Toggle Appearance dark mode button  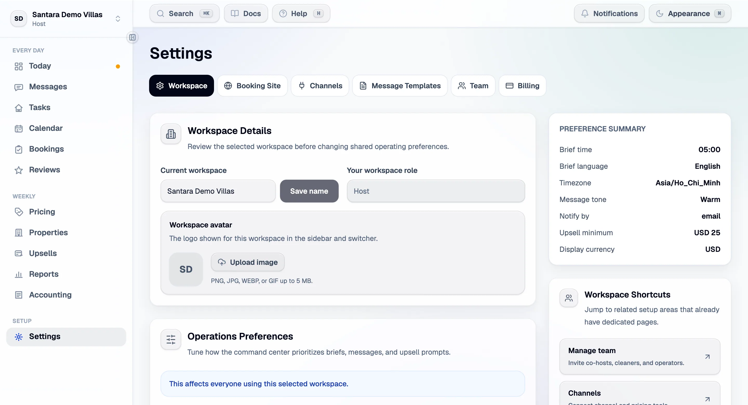(690, 13)
